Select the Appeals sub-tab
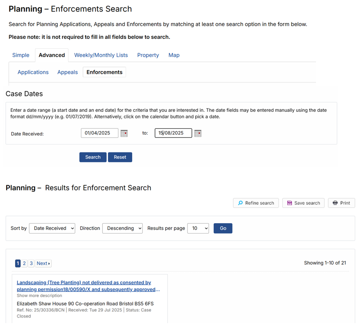The width and height of the screenshot is (361, 325). click(x=67, y=72)
